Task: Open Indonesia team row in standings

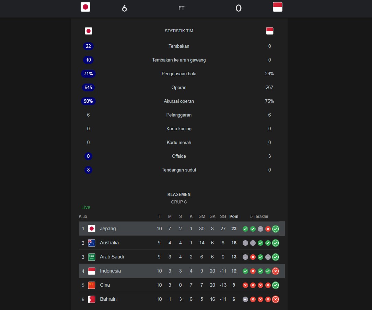Action: [x=182, y=271]
